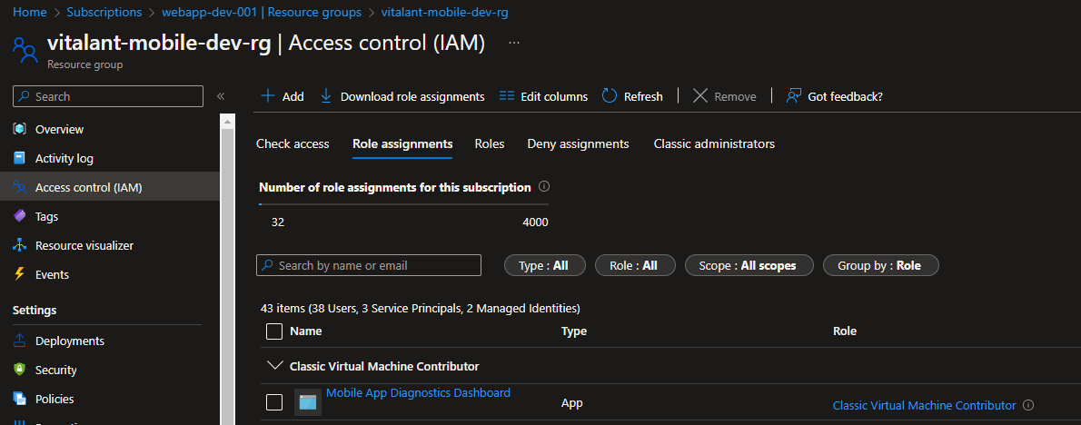Click the Add button in toolbar
1081x425 pixels.
[283, 95]
